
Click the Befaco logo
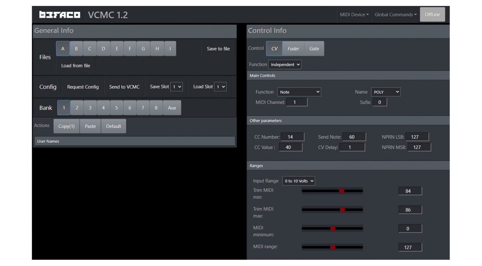60,14
